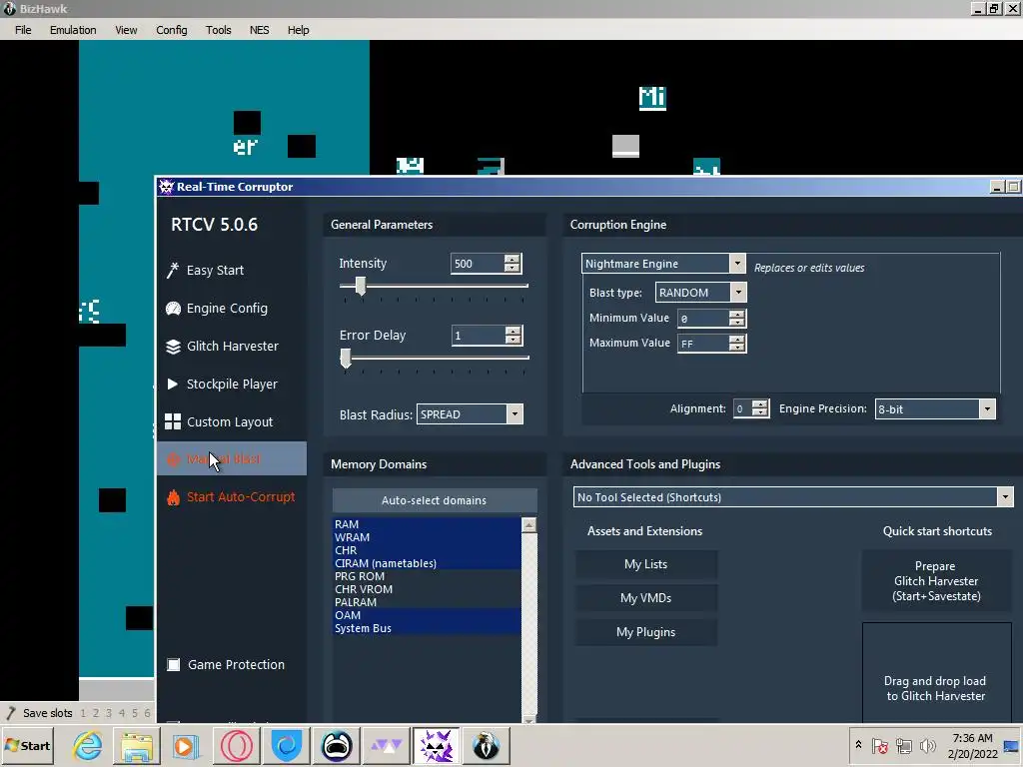Click the Alignment stepper arrows

(x=760, y=408)
